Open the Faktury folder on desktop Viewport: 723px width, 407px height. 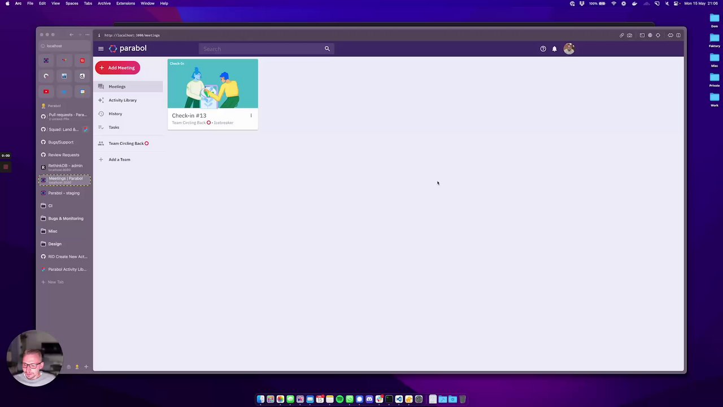point(715,40)
